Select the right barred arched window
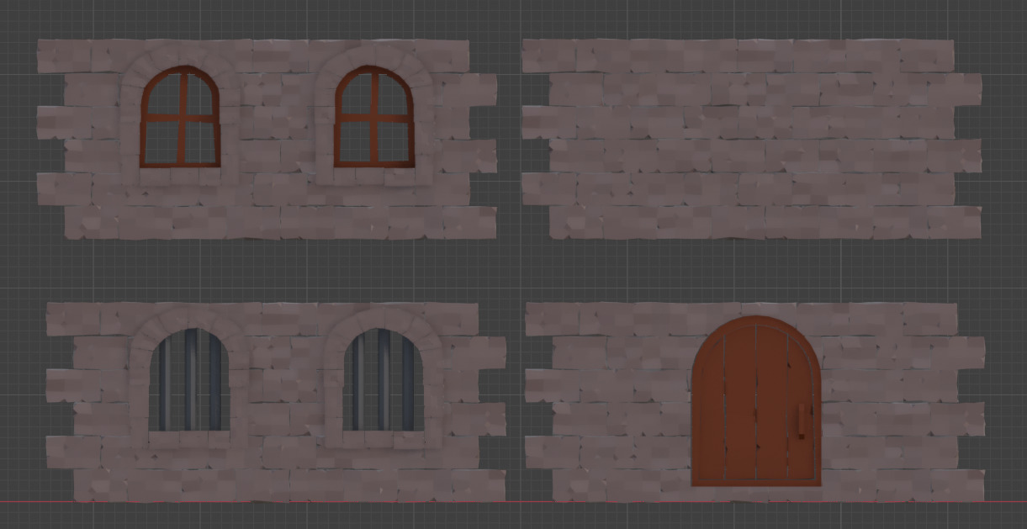Image resolution: width=1027 pixels, height=529 pixels. click(x=384, y=380)
